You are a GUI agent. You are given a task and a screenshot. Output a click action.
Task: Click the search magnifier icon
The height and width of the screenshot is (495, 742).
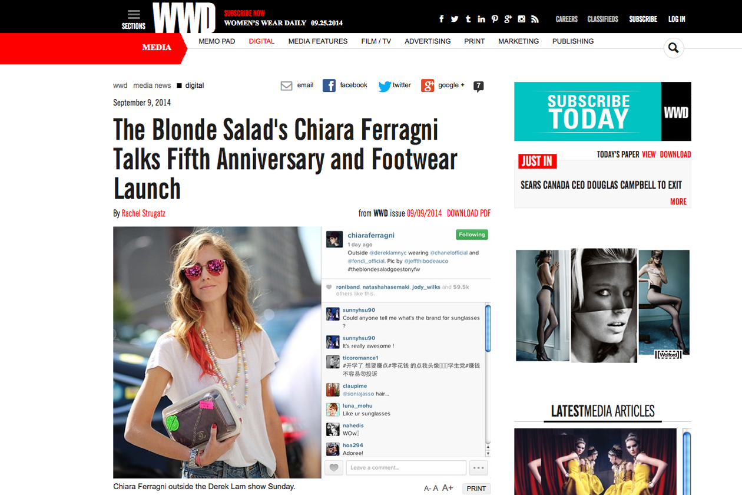point(674,48)
